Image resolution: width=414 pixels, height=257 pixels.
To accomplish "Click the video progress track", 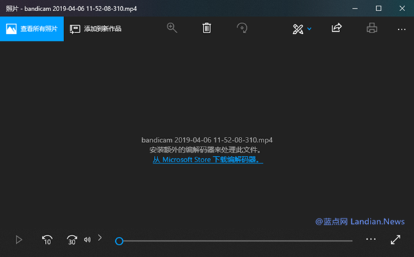I will (x=237, y=241).
